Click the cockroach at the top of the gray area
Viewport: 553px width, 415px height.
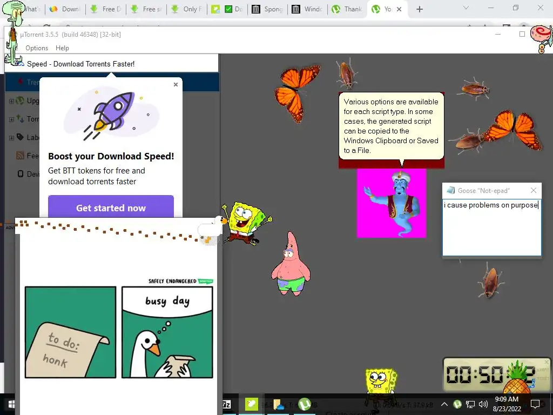tap(347, 74)
